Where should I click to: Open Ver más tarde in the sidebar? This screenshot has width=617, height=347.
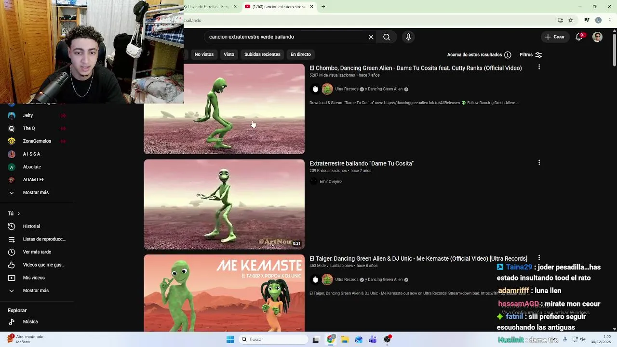point(37,252)
